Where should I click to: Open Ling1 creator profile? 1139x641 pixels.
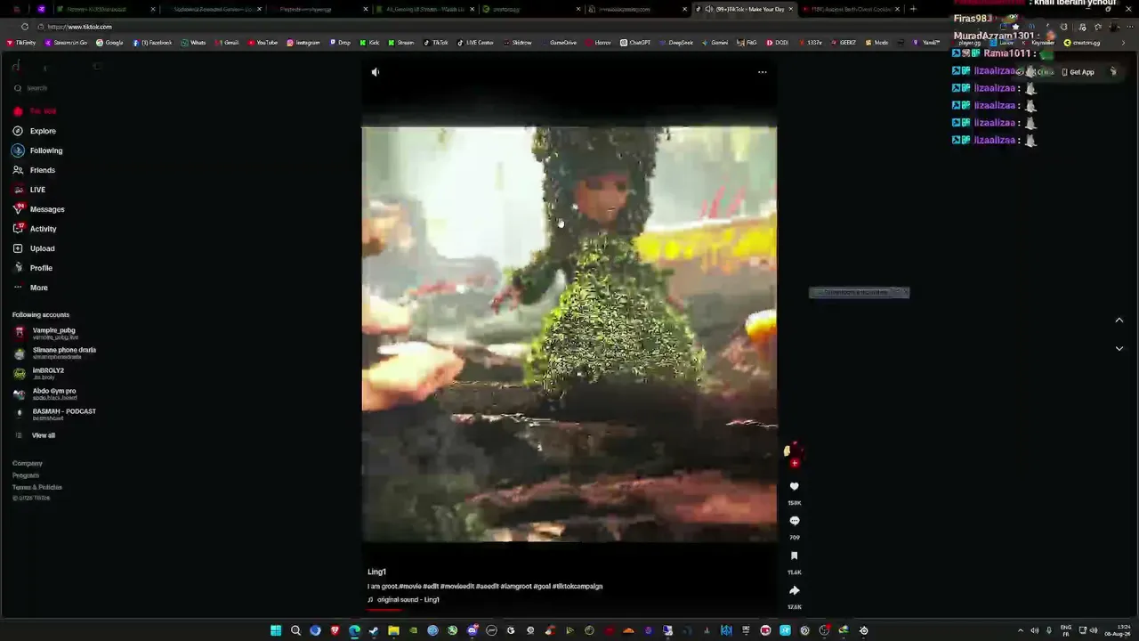376,572
